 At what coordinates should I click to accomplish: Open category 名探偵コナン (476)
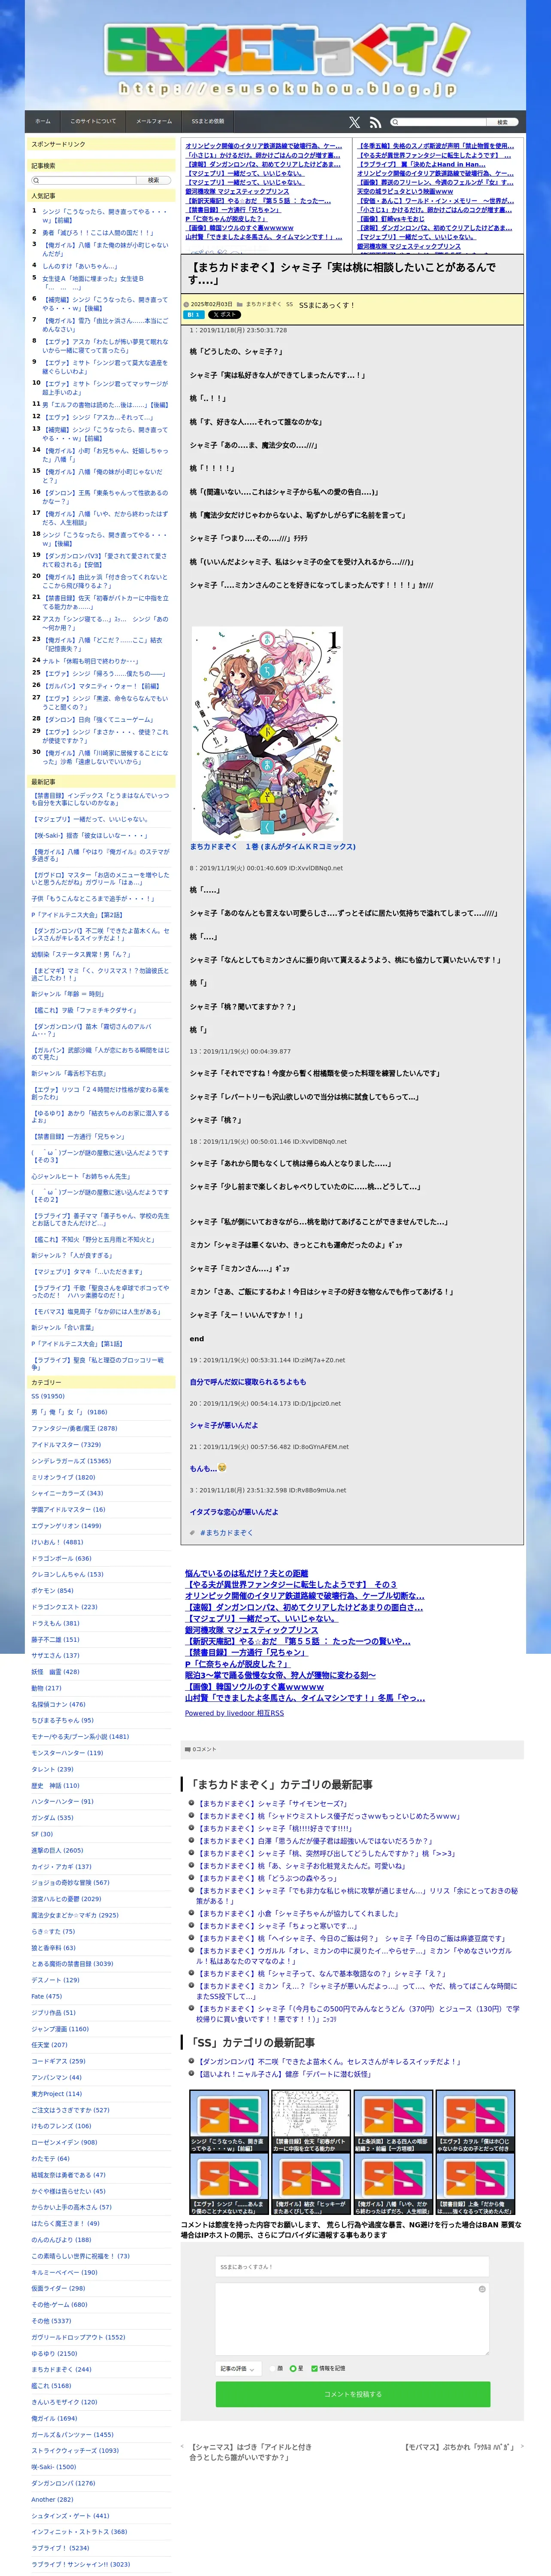coord(58,1704)
